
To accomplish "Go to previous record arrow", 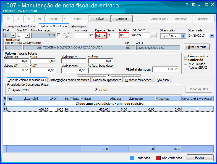I will pos(19,19).
